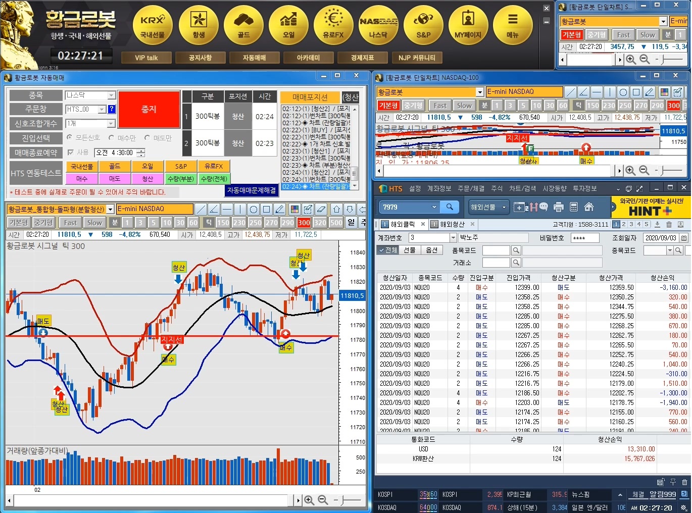Viewport: 692px width, 513px height.
Task: Open the 항셍 (Hang Seng) gold icon
Action: [199, 25]
